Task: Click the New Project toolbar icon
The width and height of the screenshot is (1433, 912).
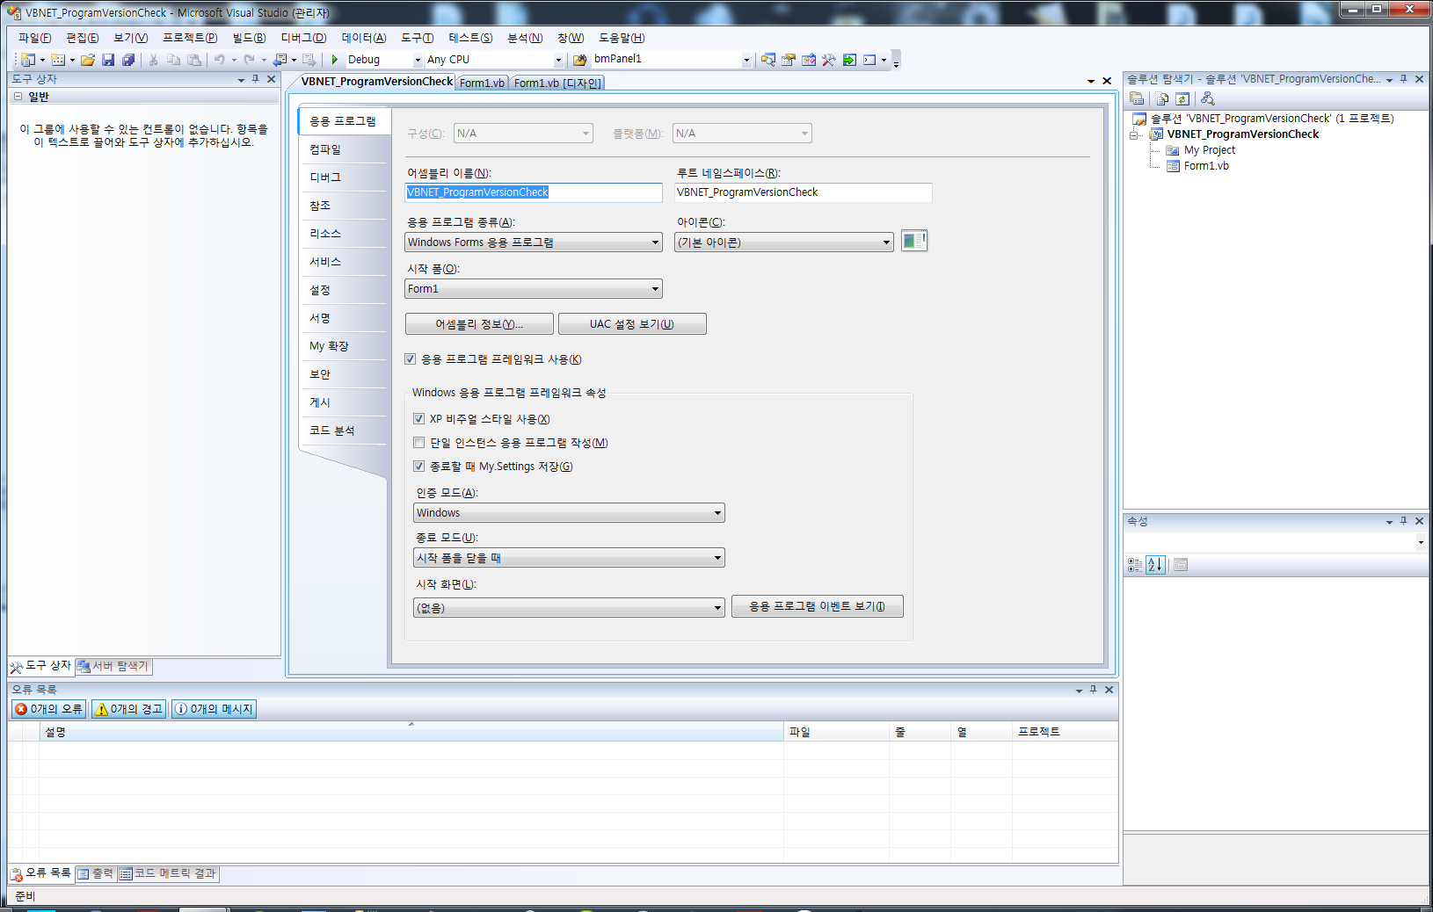Action: coord(28,60)
